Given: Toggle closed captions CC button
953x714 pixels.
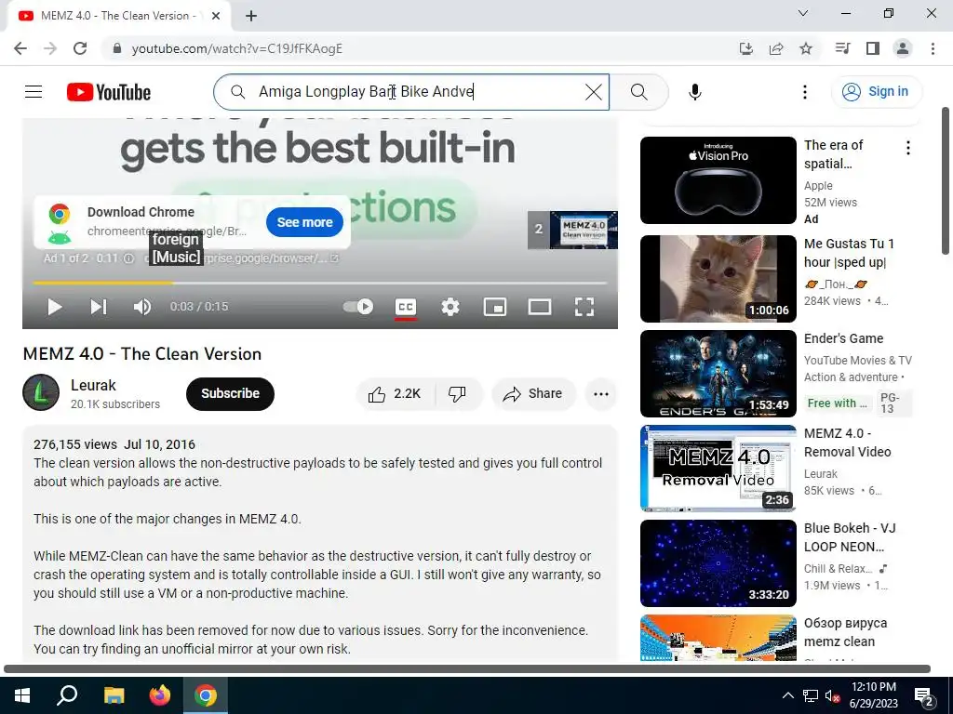Looking at the screenshot, I should tap(406, 307).
